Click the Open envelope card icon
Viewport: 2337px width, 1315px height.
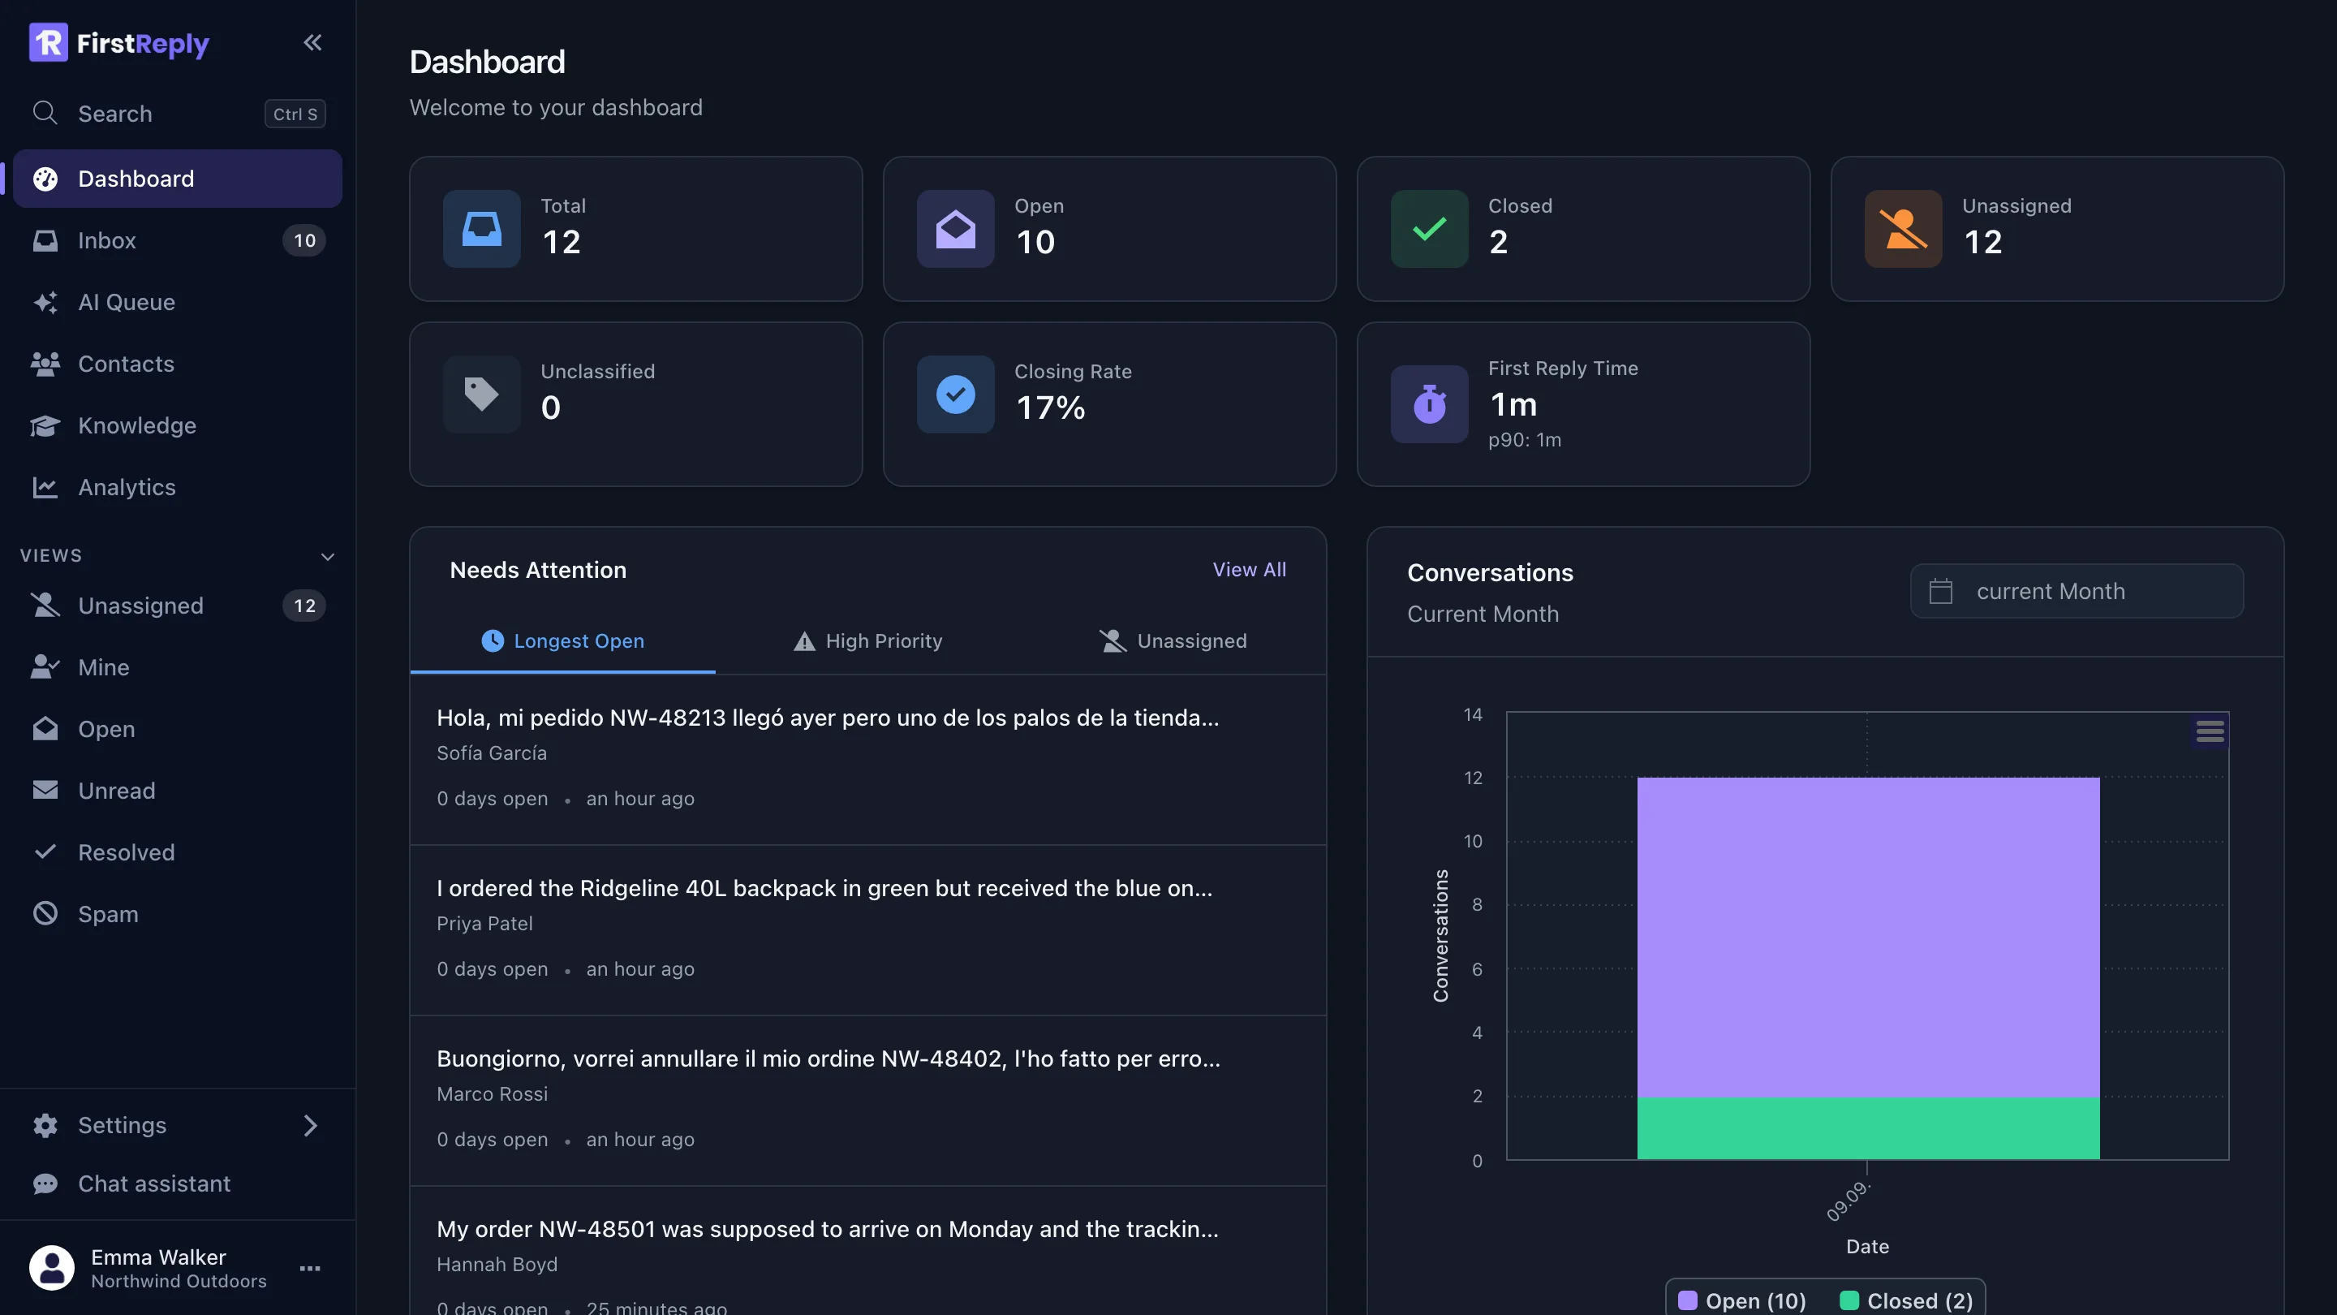(x=955, y=229)
